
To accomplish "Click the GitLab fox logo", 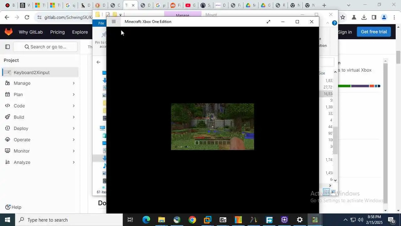I will click(8, 32).
